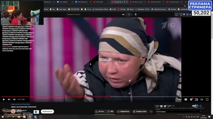This screenshot has width=213, height=119.
Task: Collapse the vidIQ panel chevron
Action: (200, 106)
